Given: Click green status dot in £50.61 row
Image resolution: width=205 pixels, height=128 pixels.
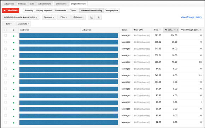Looking at the screenshot, I should [x=13, y=56].
